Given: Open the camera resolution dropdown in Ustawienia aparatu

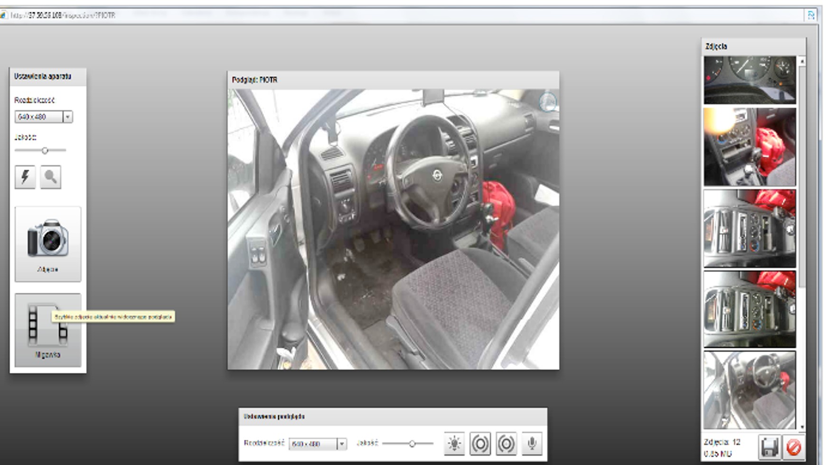Looking at the screenshot, I should (67, 117).
